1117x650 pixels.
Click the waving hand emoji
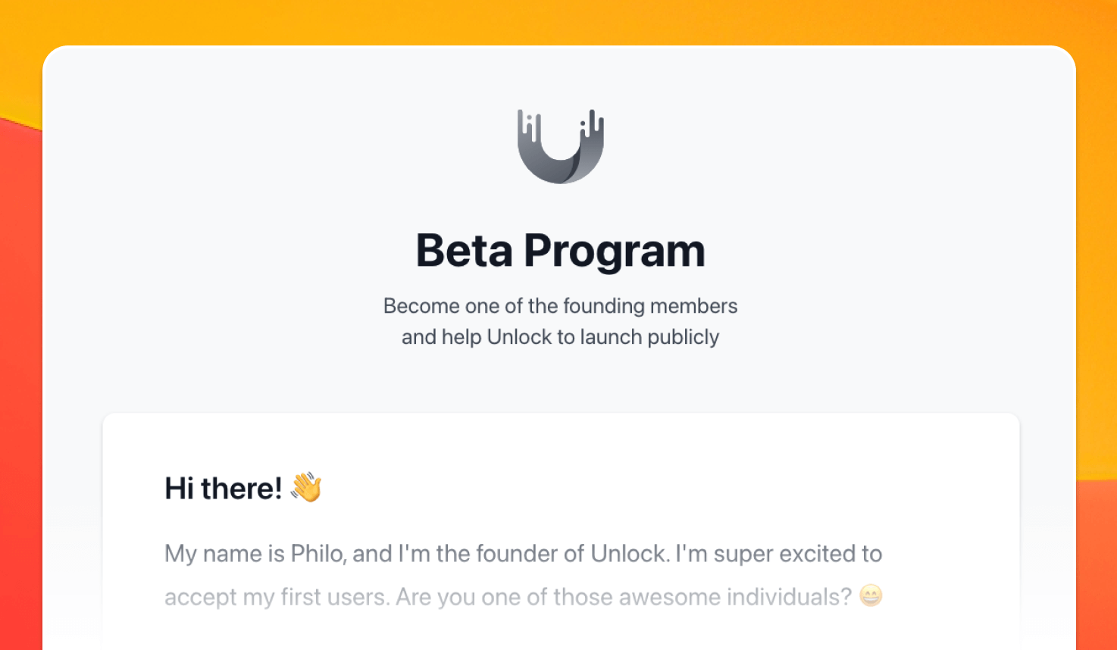pyautogui.click(x=306, y=487)
